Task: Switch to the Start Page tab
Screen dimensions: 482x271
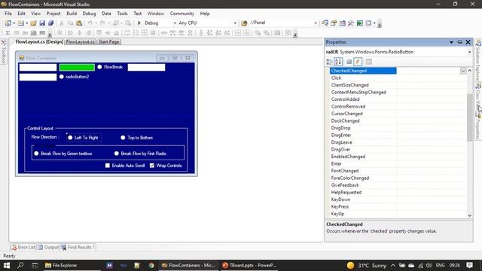Action: (108, 42)
